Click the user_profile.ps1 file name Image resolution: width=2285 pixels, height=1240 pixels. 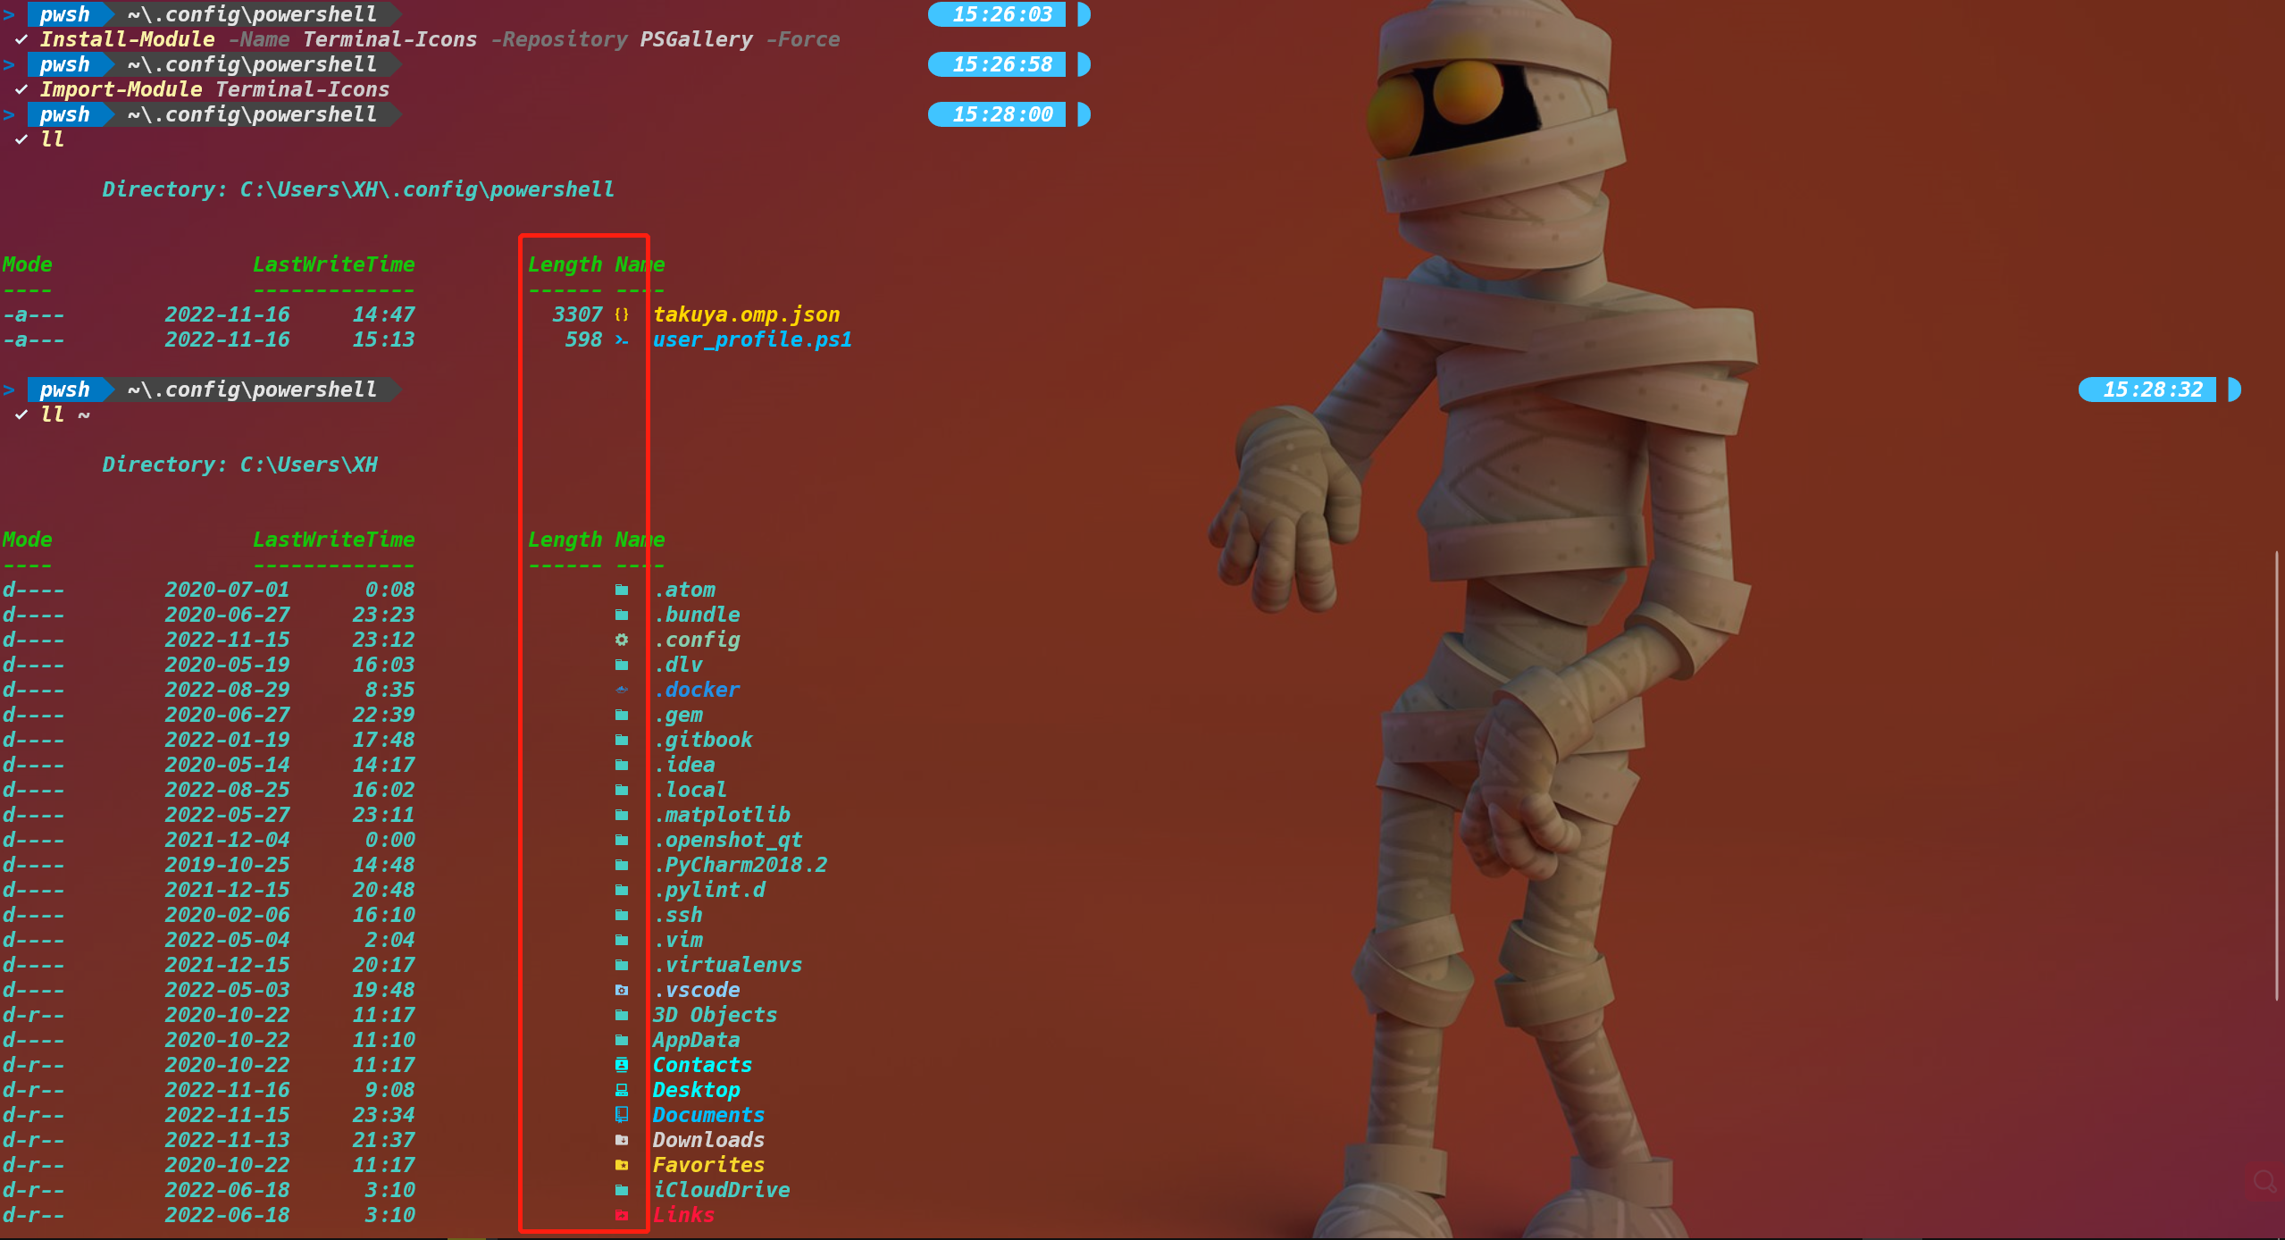pos(751,339)
